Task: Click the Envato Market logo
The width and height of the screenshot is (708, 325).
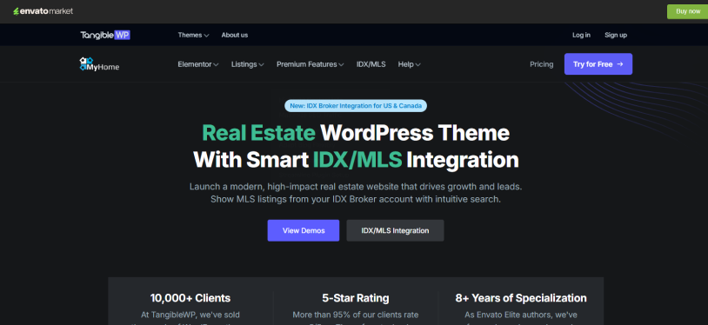Action: point(43,11)
